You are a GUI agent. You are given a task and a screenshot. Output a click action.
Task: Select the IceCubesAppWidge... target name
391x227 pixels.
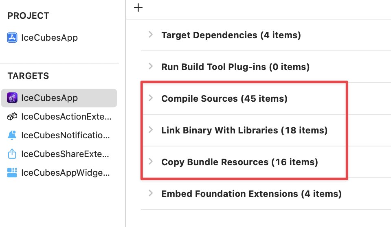click(65, 173)
